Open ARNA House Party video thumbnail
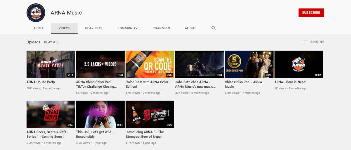The width and height of the screenshot is (351, 150). coord(51,64)
